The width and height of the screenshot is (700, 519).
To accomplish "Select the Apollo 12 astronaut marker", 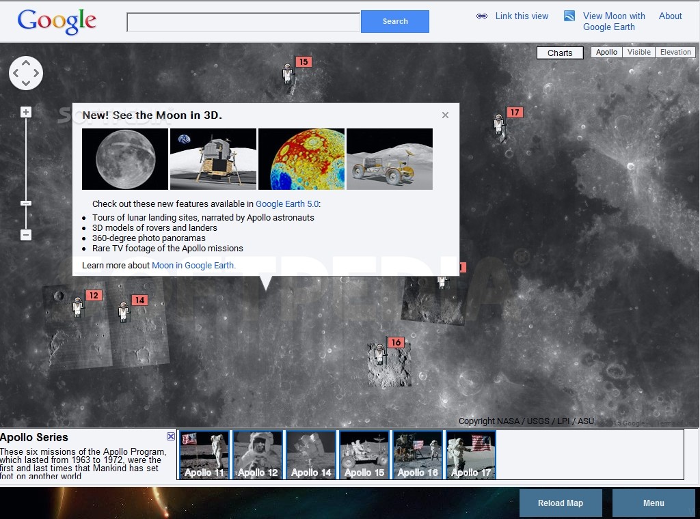I will 78,307.
